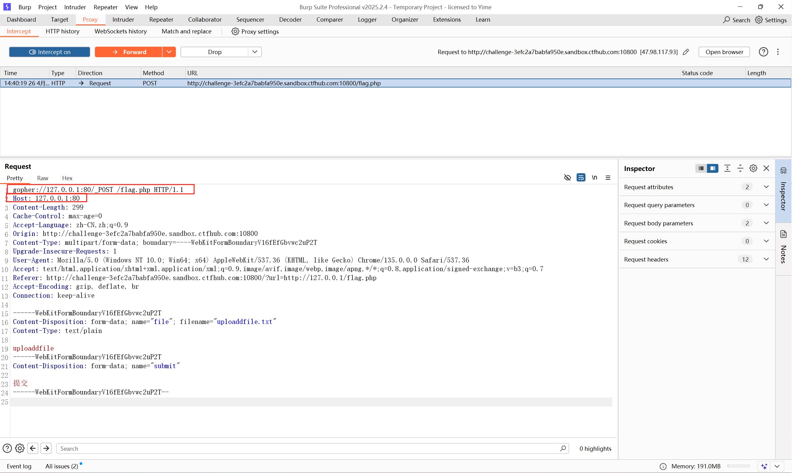Expand Request attributes section
The width and height of the screenshot is (792, 473).
pyautogui.click(x=767, y=187)
